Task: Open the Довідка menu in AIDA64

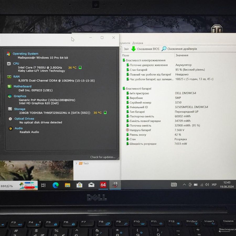Action: [138, 43]
